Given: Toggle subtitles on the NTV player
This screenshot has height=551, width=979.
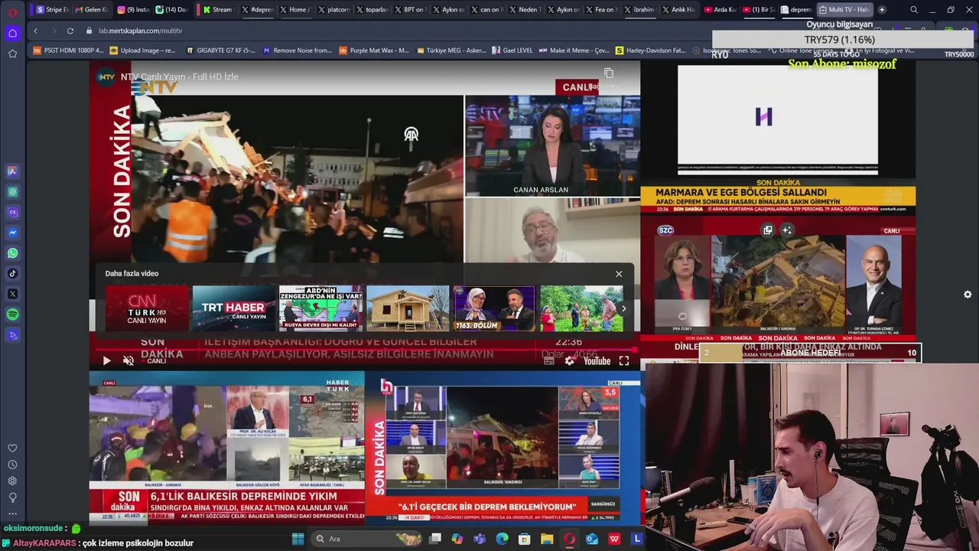Looking at the screenshot, I should pos(548,360).
